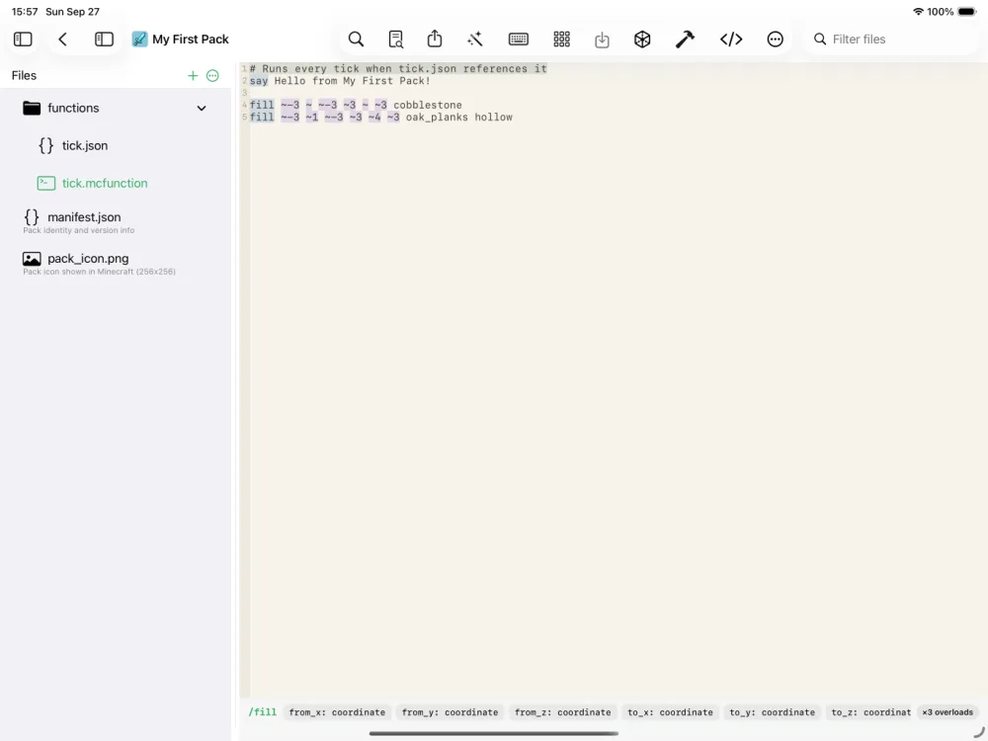Open the Files panel options ellipsis
The height and width of the screenshot is (741, 988).
(x=213, y=76)
